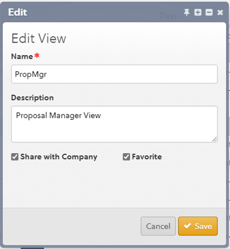Click the Description field label
Screen dimensions: 230x249
coord(32,98)
